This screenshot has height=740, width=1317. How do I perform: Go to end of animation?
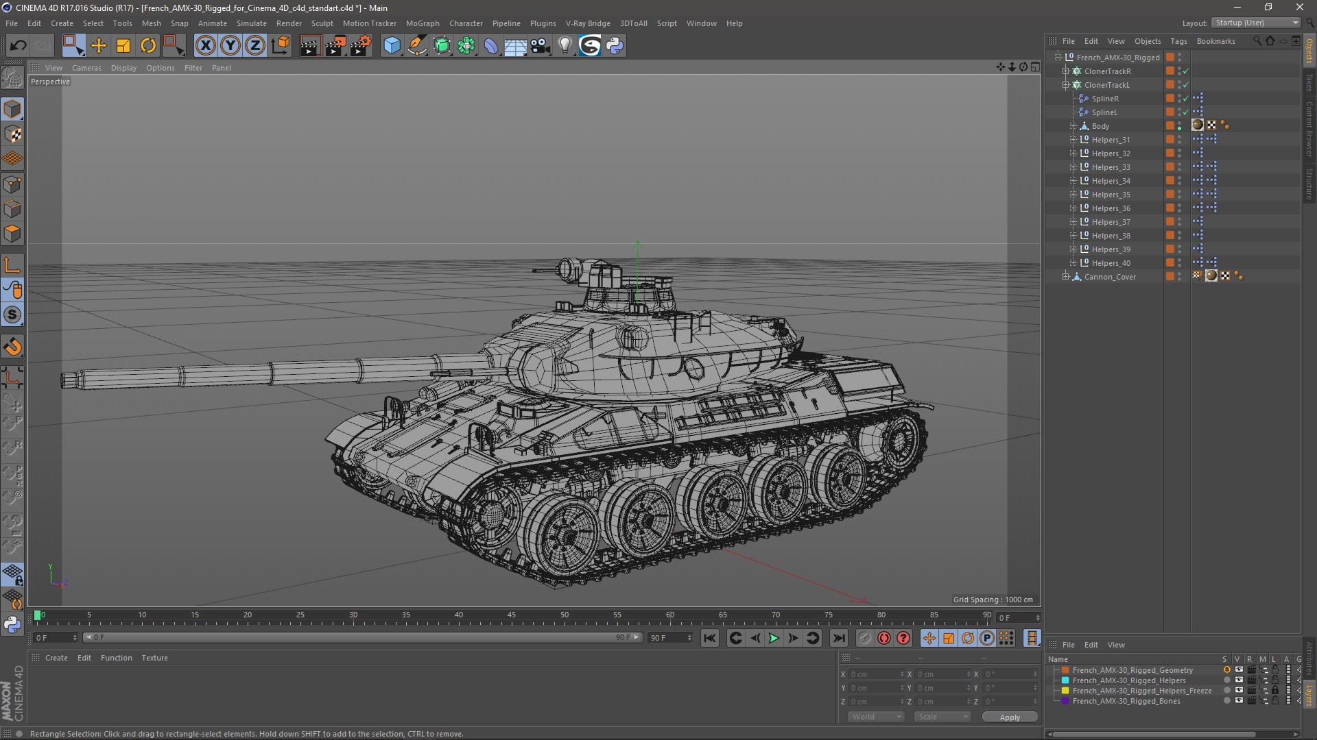pos(839,638)
